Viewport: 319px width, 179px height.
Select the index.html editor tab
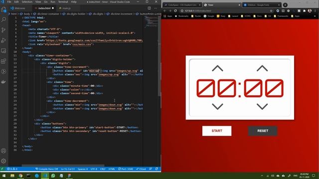44,8
